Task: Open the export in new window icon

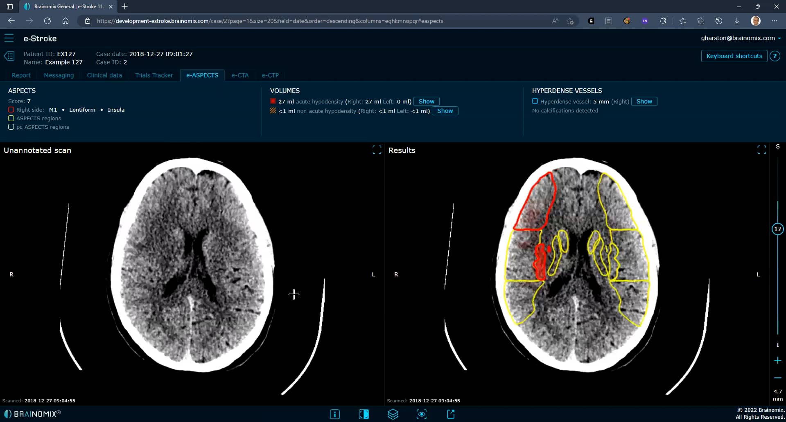Action: tap(451, 414)
